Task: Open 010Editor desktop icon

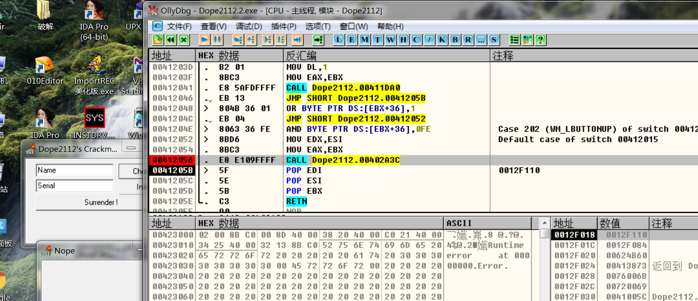Action: click(45, 71)
